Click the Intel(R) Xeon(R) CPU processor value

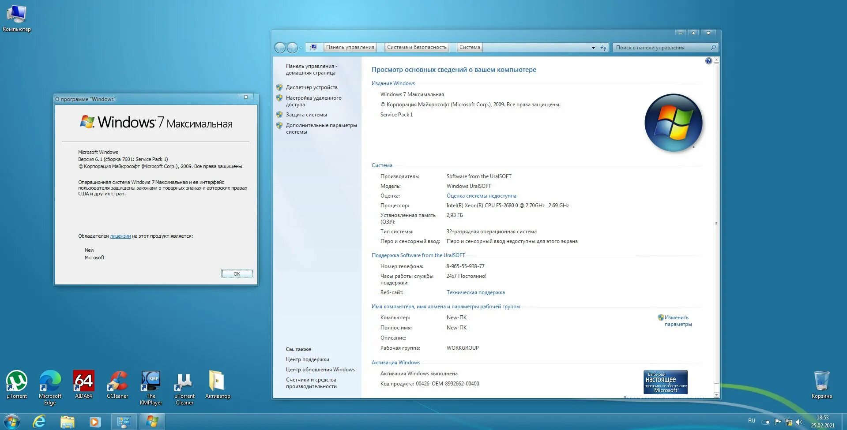[508, 206]
